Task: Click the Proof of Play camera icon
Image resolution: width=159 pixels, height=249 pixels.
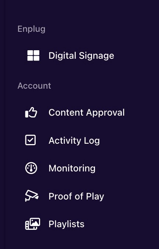Action: coord(32,196)
